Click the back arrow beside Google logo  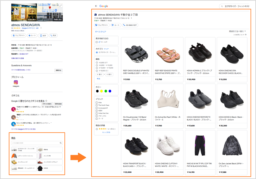96,6
